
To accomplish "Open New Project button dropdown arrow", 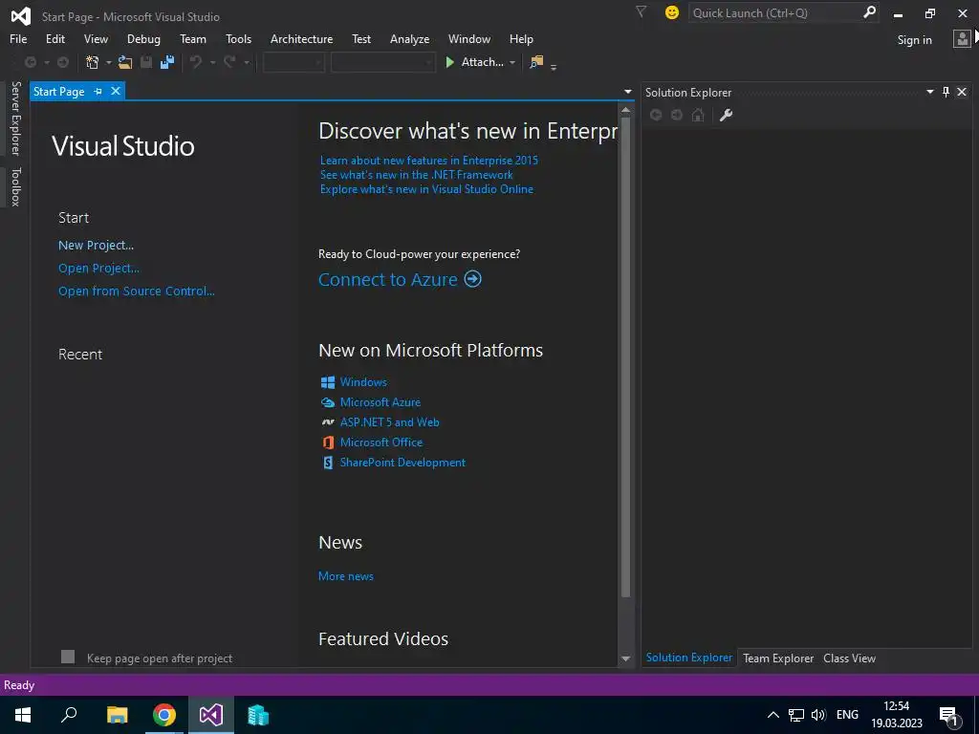I will click(109, 62).
